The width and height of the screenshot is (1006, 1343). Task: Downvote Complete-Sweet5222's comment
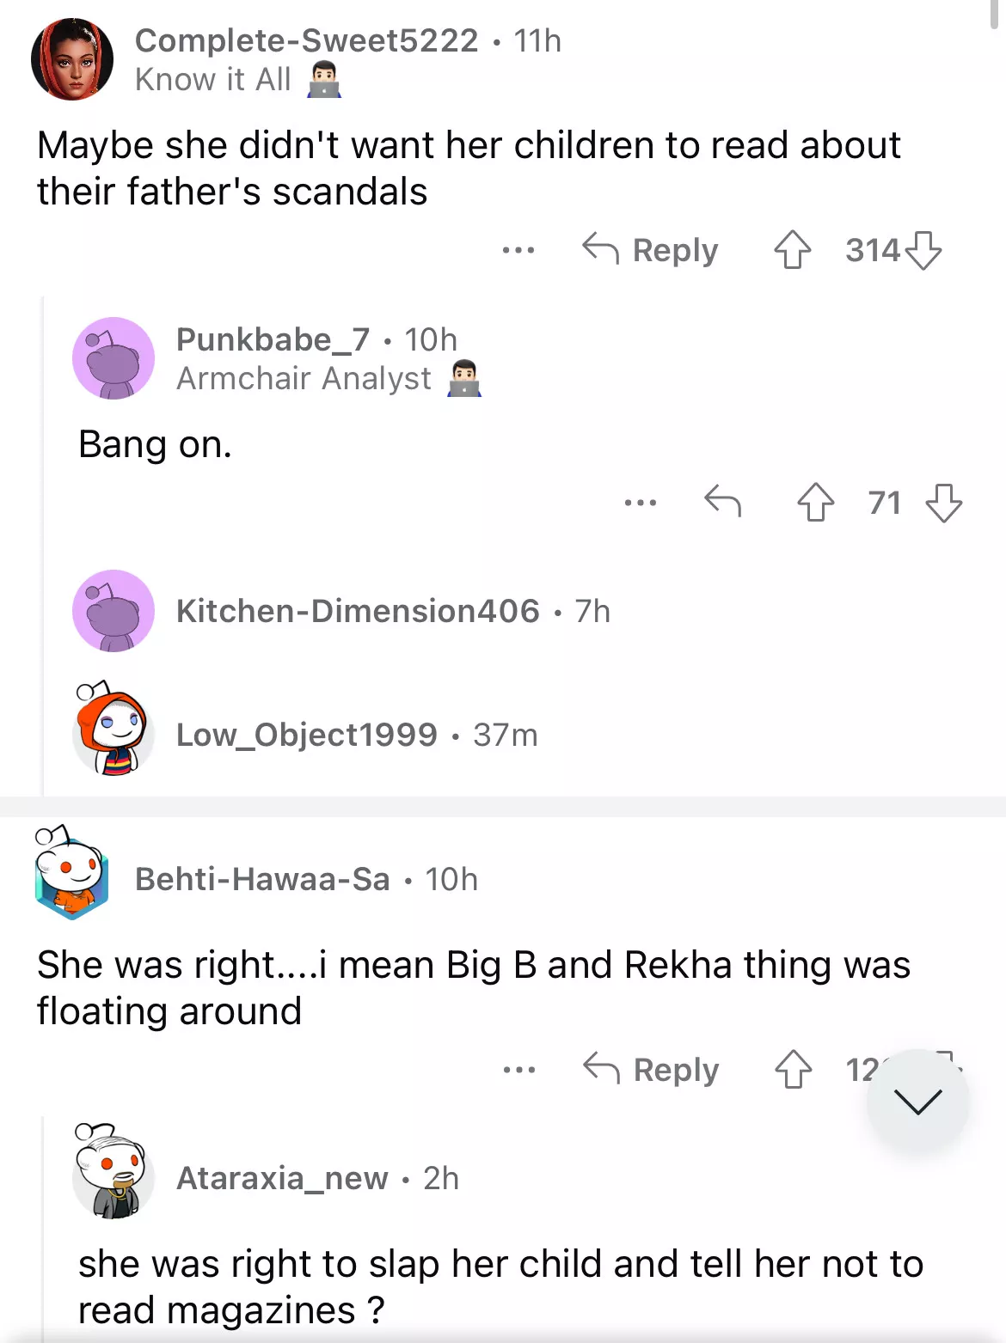click(x=923, y=250)
